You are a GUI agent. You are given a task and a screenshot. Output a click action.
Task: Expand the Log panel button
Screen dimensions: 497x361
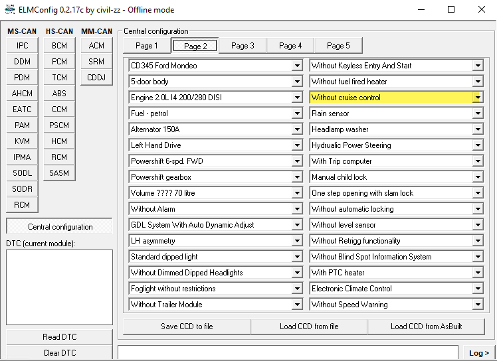[x=478, y=353]
